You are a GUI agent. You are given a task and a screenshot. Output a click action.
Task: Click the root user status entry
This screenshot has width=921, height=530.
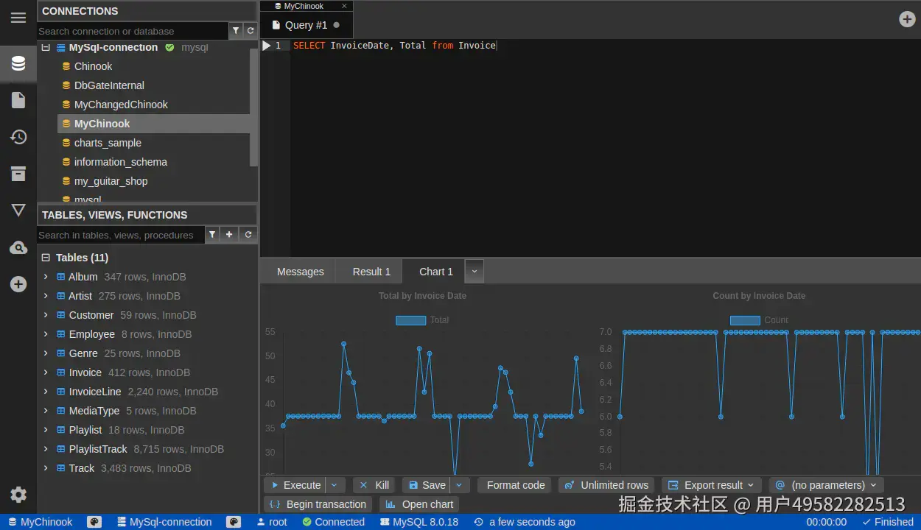click(272, 522)
